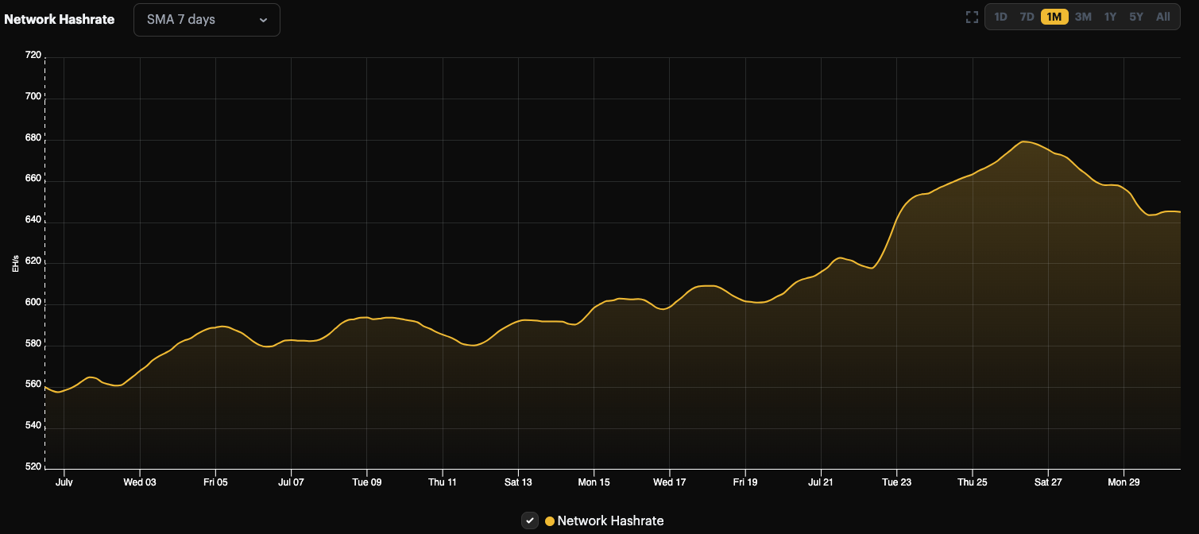
Task: Click the EH/s axis label
Action: coord(16,262)
